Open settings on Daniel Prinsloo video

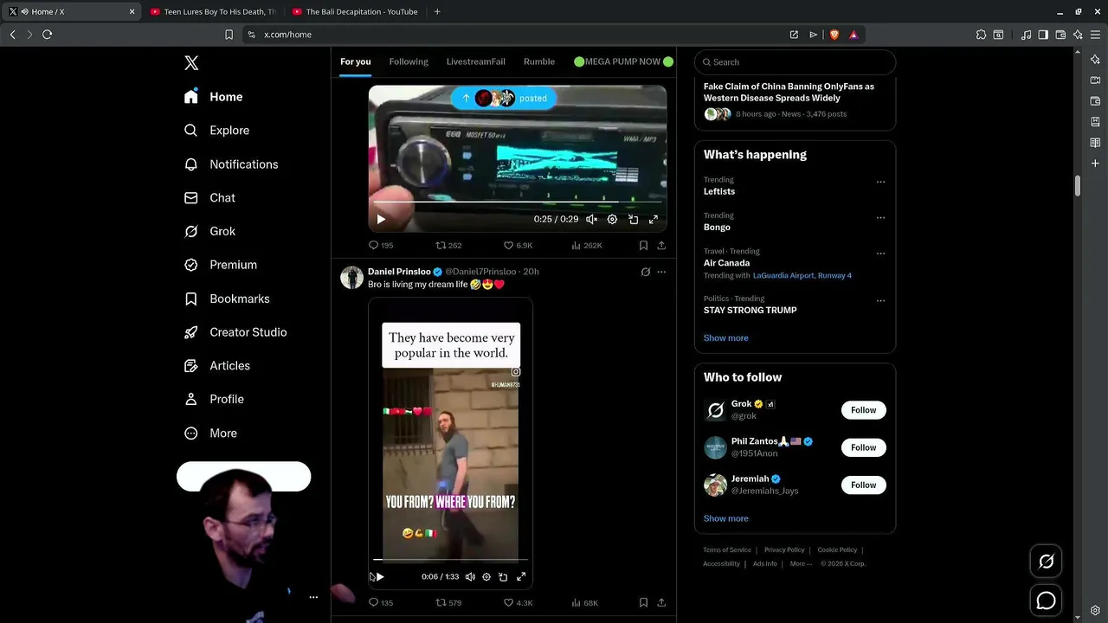tap(486, 577)
